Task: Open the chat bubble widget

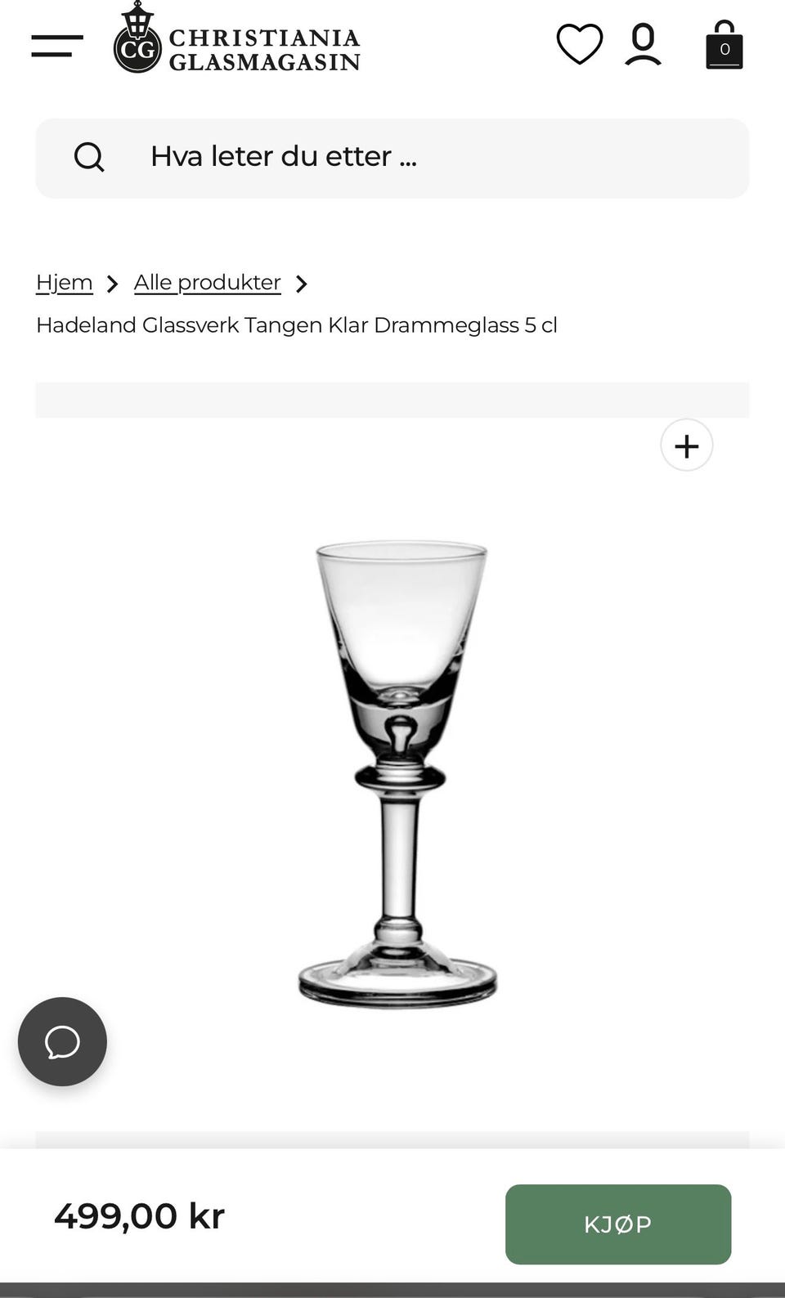Action: tap(62, 1041)
